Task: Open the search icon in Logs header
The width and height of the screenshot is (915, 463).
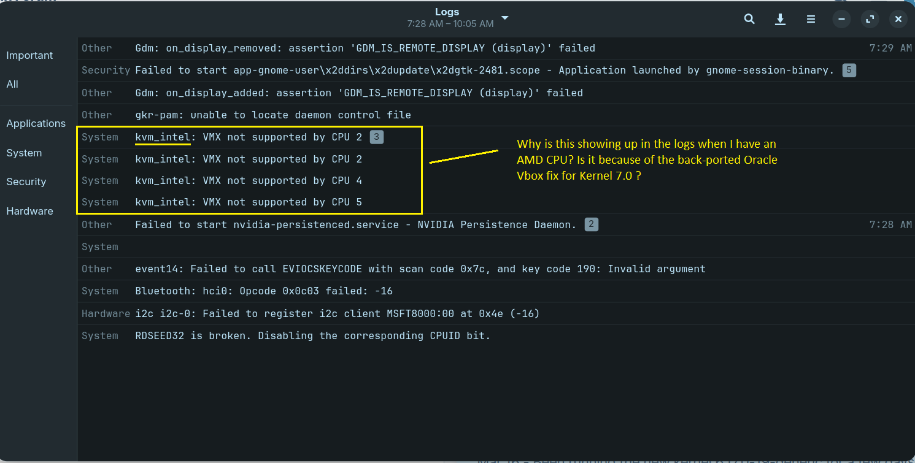Action: pyautogui.click(x=749, y=19)
